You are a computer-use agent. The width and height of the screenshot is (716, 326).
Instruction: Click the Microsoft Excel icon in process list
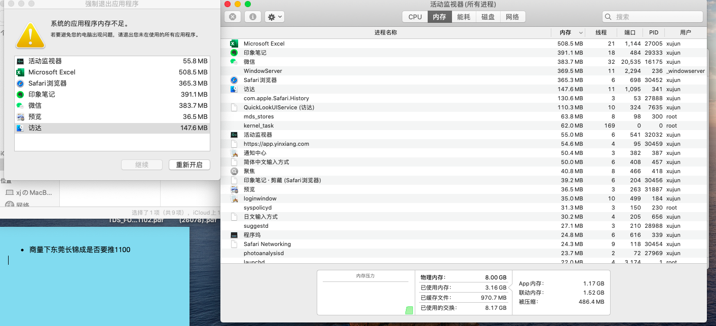[x=234, y=44]
